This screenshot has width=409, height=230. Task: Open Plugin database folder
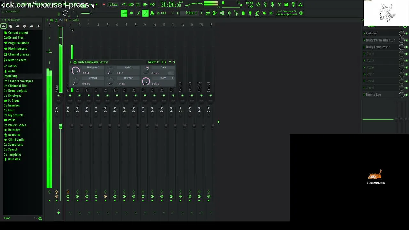[x=19, y=43]
